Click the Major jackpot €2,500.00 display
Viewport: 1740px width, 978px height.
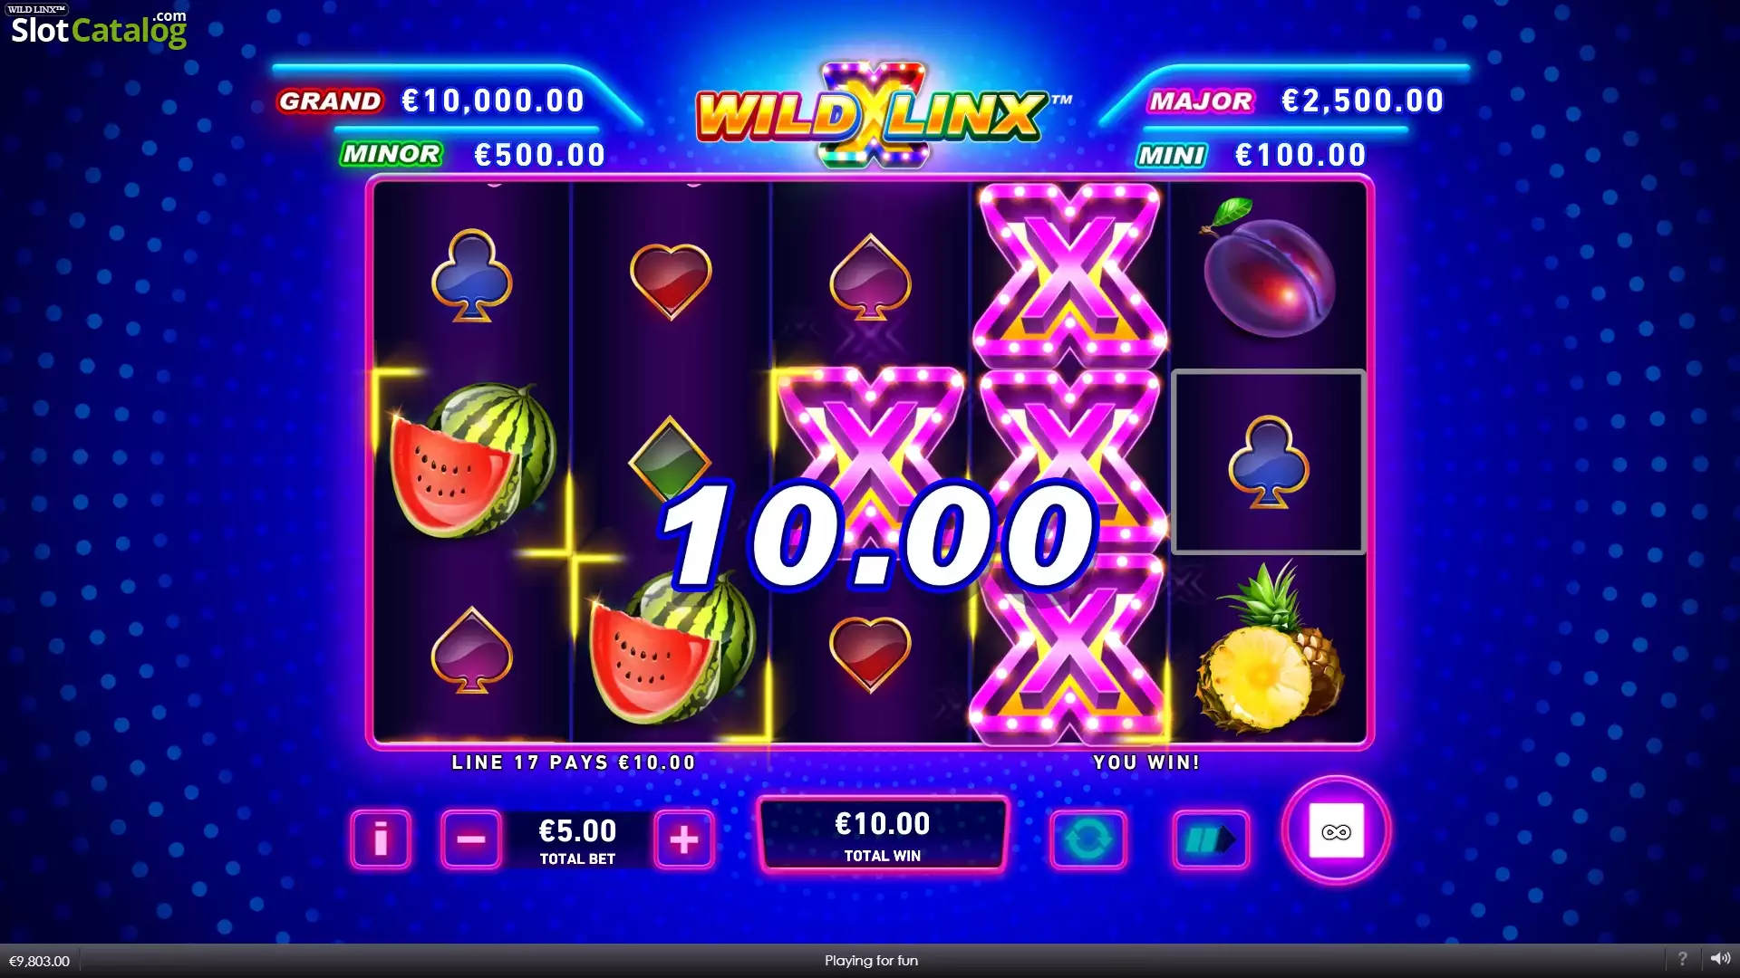[x=1295, y=101]
